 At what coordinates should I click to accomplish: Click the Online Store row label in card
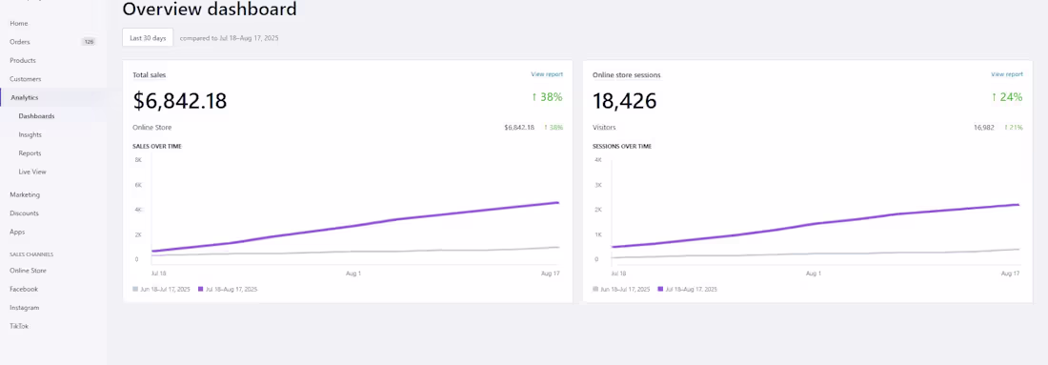pyautogui.click(x=152, y=128)
